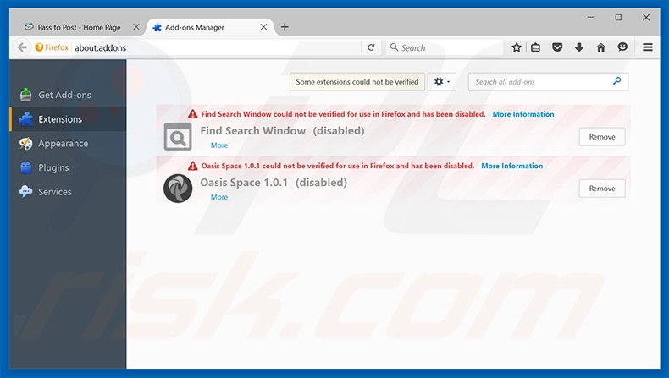Open a new tab with plus button
Screen dimensions: 669x378
(285, 27)
